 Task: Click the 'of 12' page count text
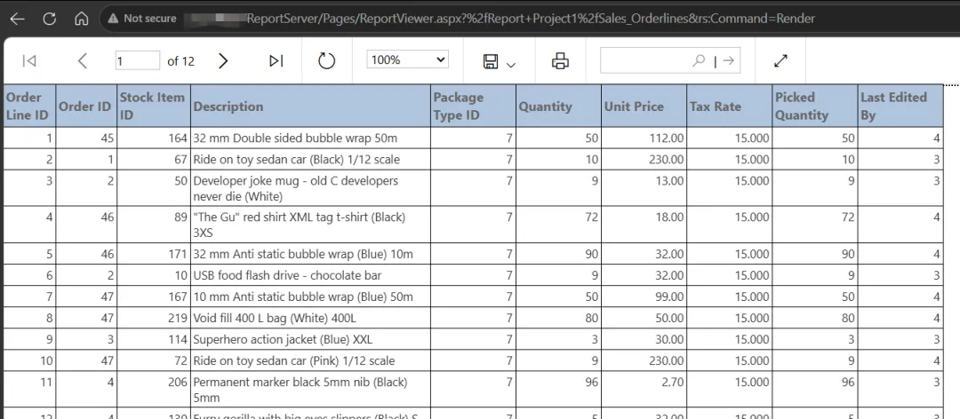pos(180,61)
